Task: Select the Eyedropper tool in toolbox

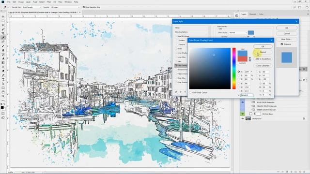Action: pos(3,38)
